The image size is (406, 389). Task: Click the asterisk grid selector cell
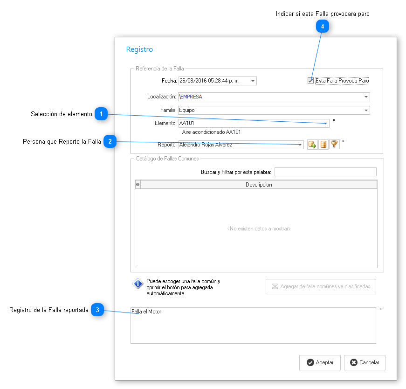pos(138,185)
